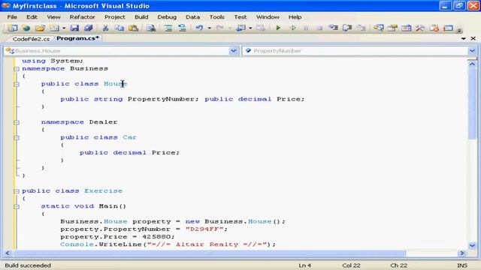Click the Open File folder icon
The image size is (481, 270).
[x=40, y=28]
